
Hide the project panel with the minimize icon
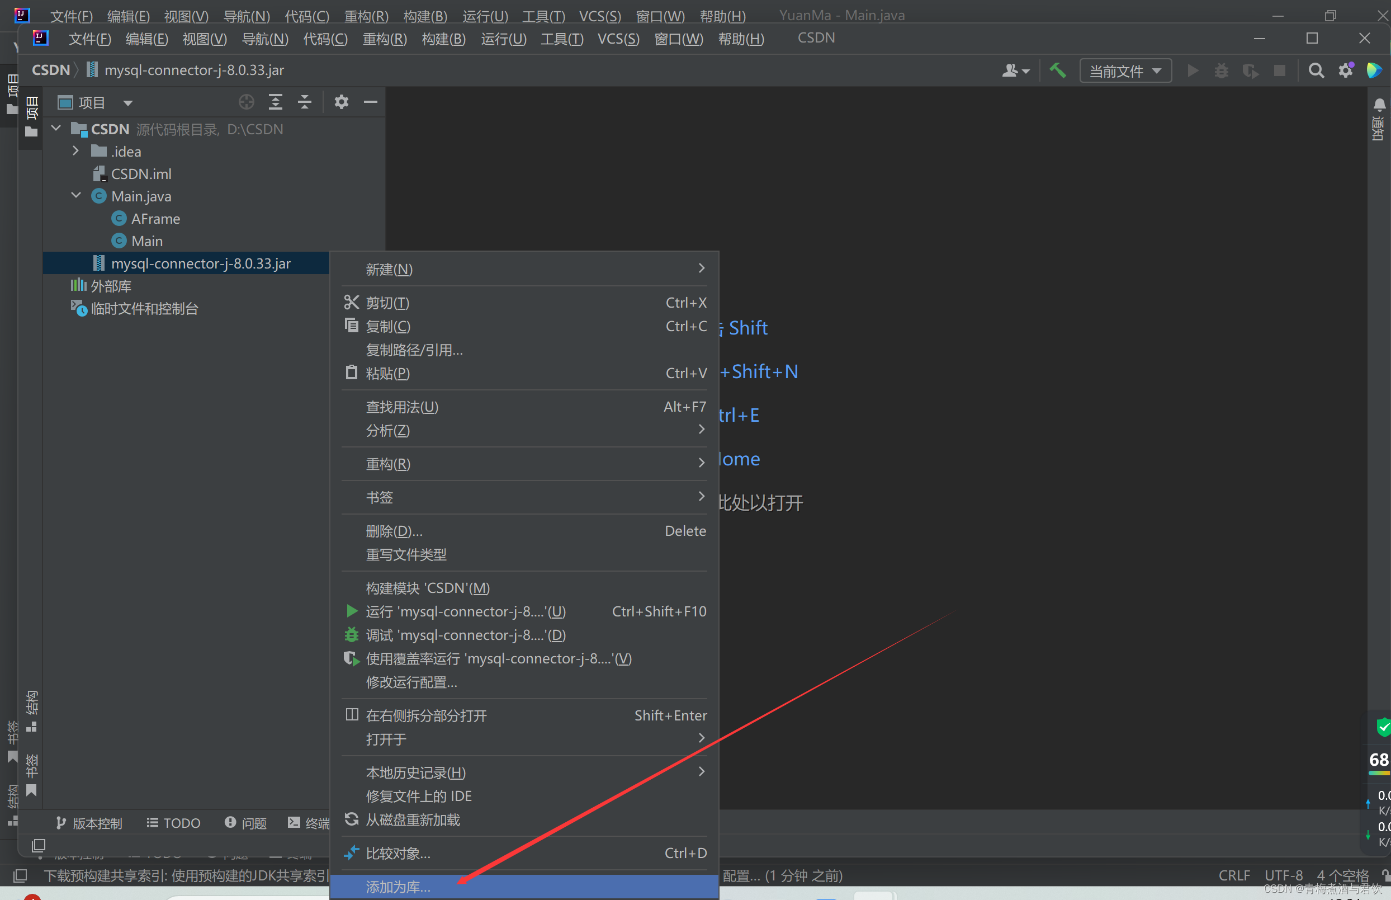[x=371, y=102]
